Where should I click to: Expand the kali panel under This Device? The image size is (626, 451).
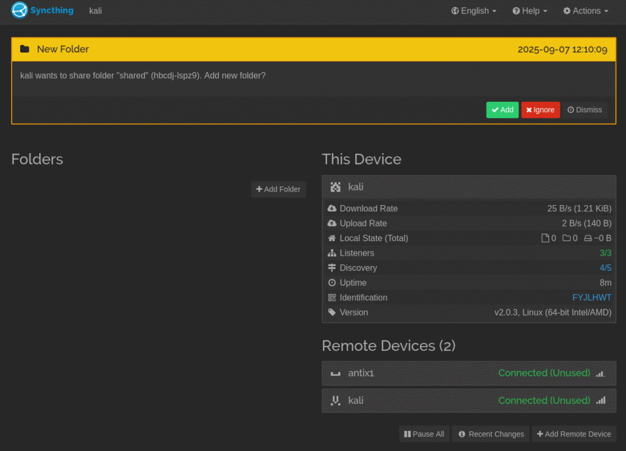tap(469, 187)
